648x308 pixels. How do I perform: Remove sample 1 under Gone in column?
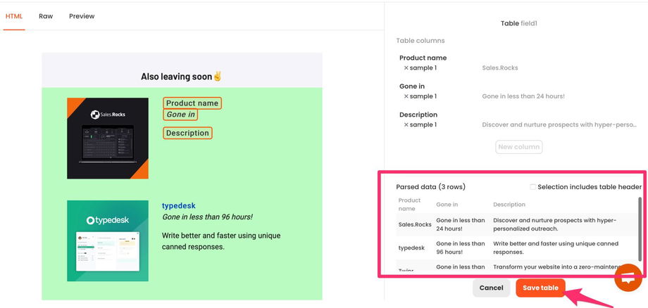pos(406,96)
